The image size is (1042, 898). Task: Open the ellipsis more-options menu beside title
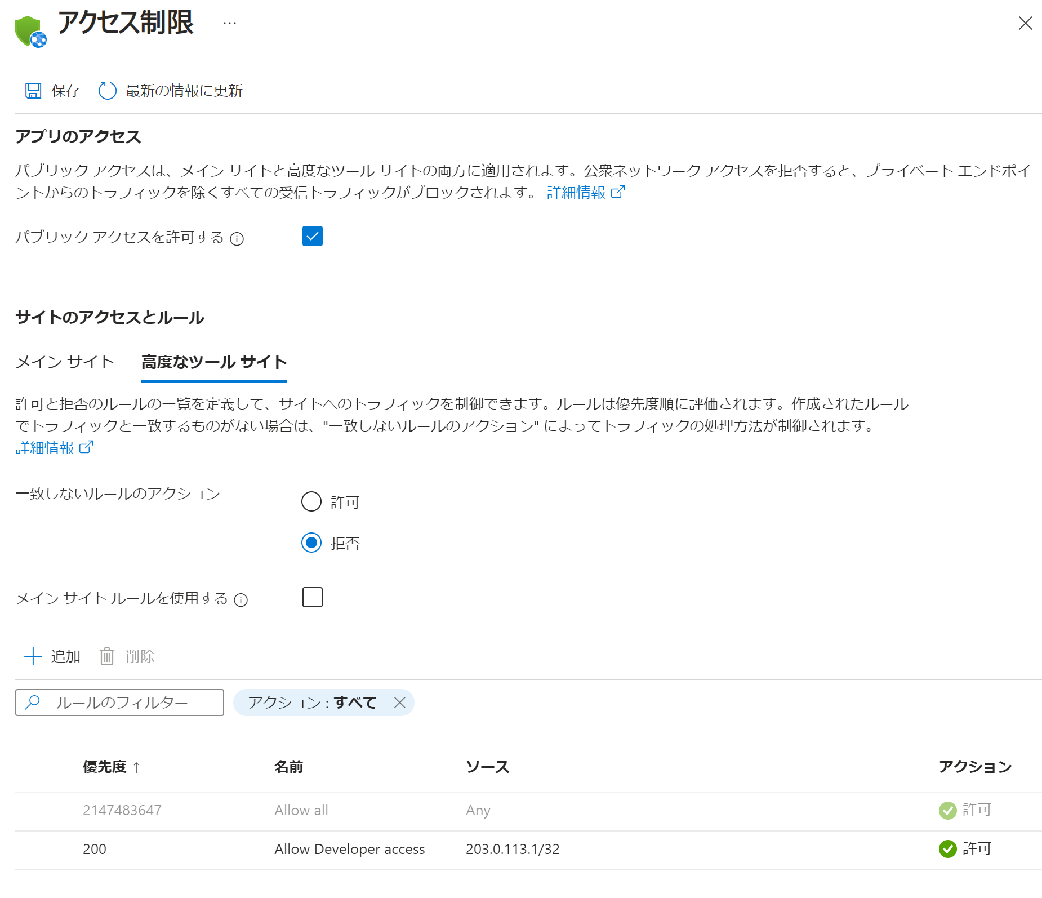(x=230, y=23)
